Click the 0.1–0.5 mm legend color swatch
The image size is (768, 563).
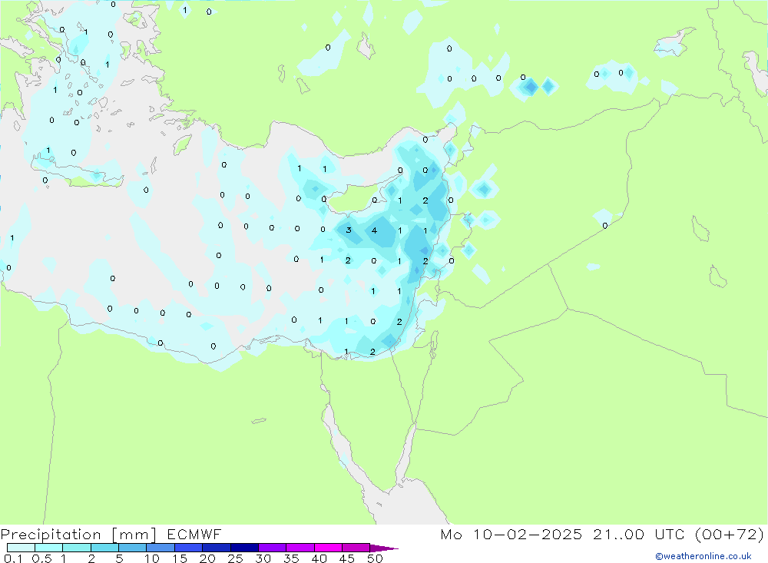click(x=21, y=548)
